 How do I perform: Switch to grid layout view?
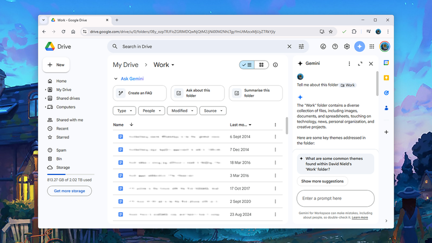(x=261, y=65)
